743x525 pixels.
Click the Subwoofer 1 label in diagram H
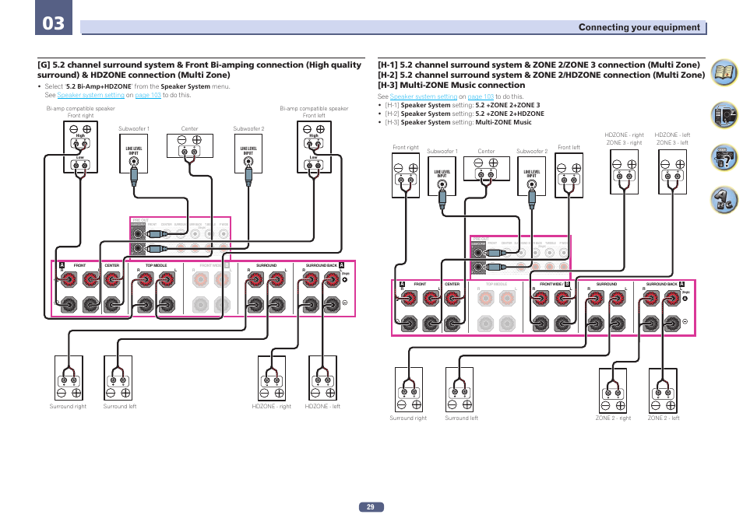[x=442, y=152]
